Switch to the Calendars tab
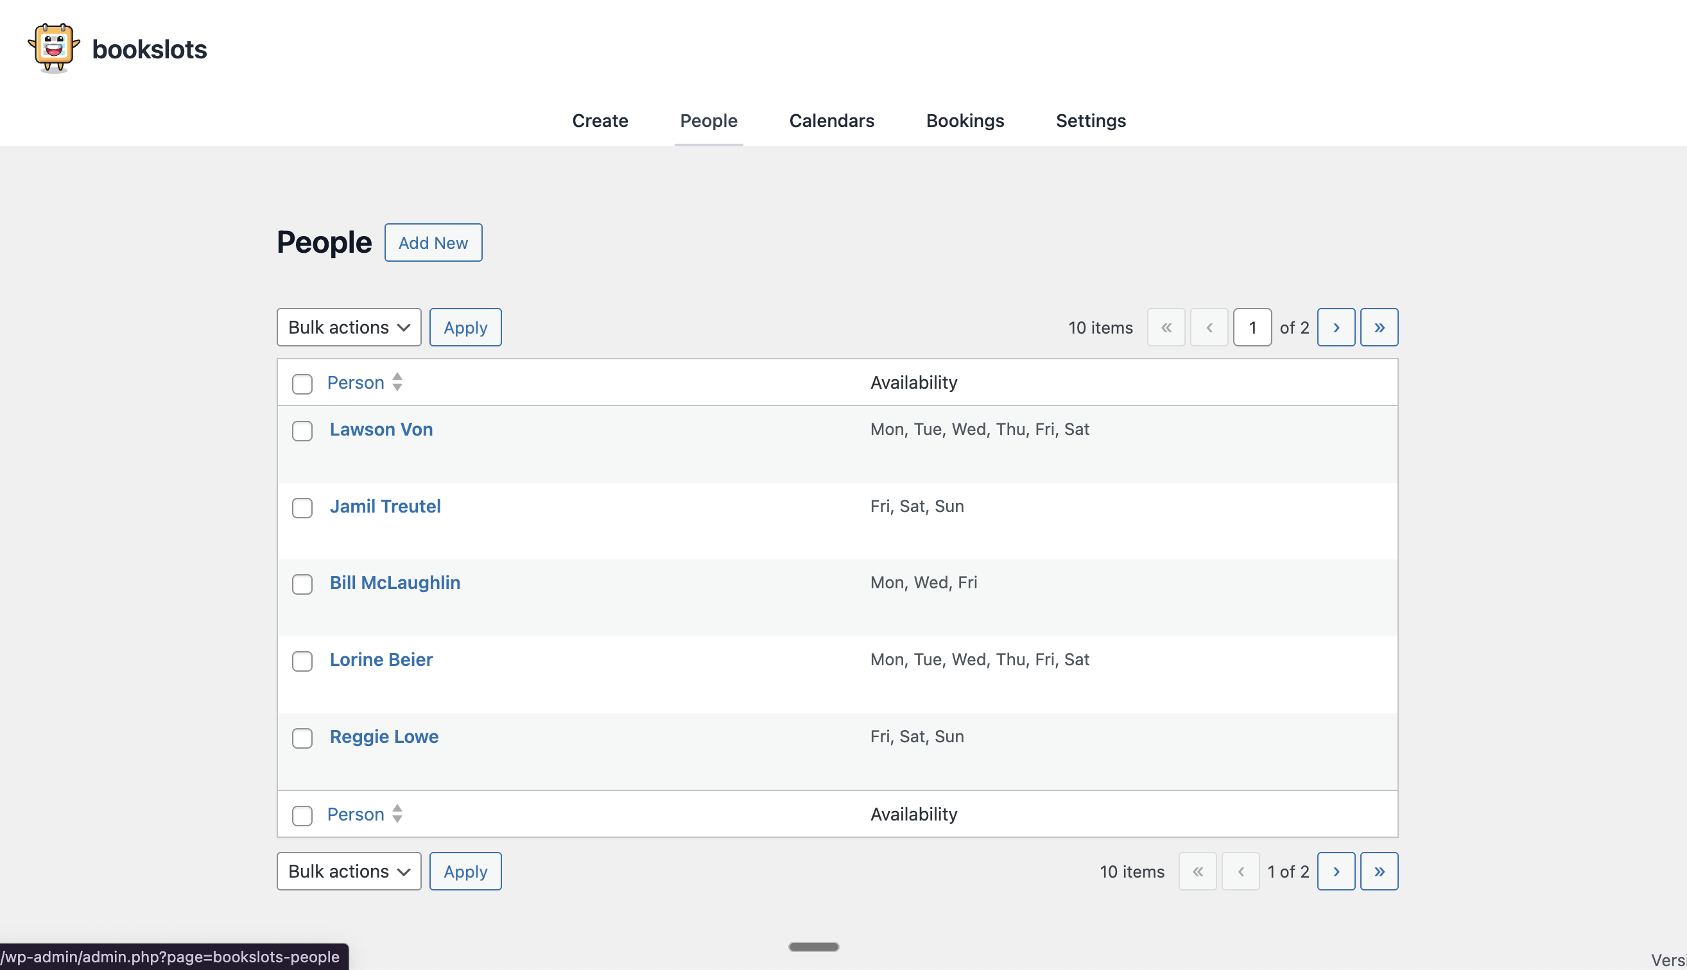The width and height of the screenshot is (1687, 970). [x=831, y=121]
